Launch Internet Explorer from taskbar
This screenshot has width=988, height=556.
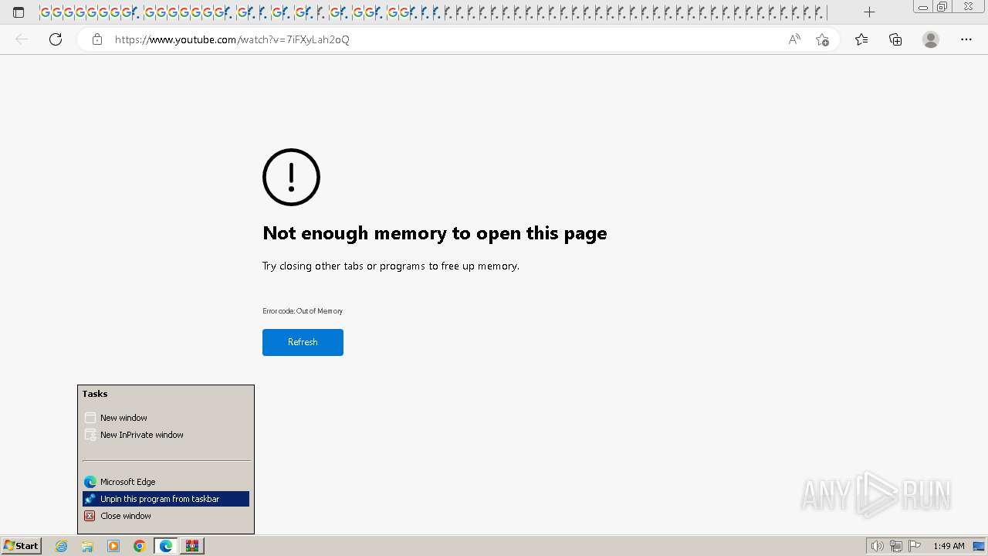pyautogui.click(x=62, y=546)
